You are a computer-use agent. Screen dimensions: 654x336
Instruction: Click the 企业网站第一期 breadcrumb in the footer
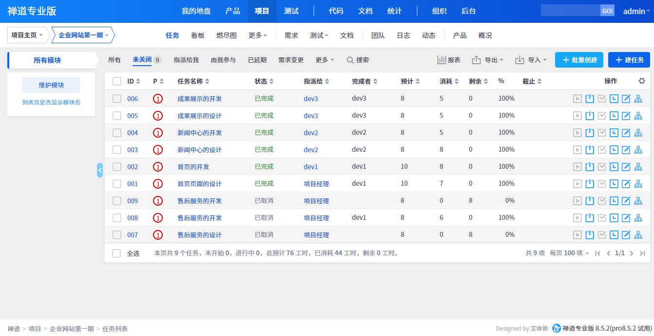(x=72, y=329)
